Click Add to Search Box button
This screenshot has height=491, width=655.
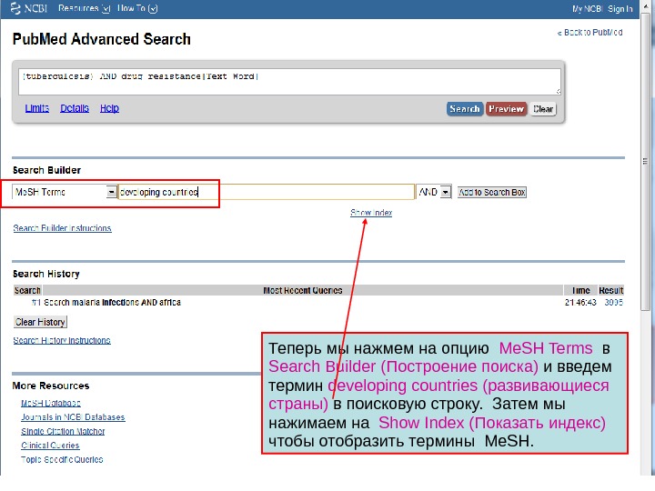pos(491,193)
